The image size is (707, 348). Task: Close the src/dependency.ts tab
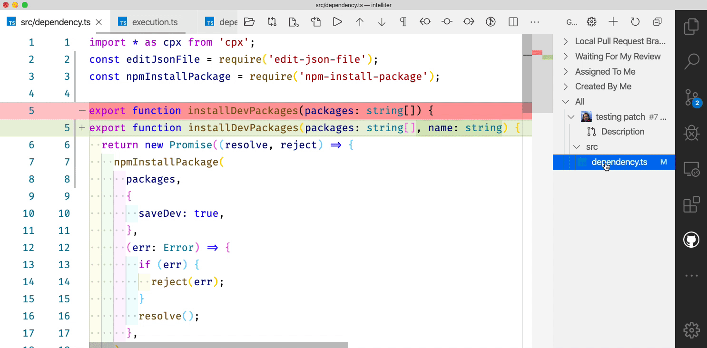click(99, 22)
